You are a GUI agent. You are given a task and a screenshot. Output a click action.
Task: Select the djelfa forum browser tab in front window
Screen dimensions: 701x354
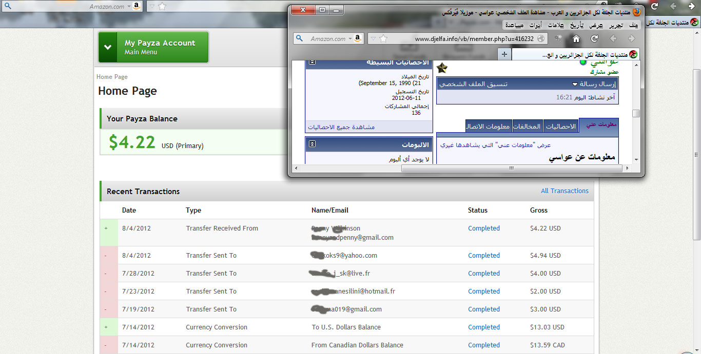[576, 54]
